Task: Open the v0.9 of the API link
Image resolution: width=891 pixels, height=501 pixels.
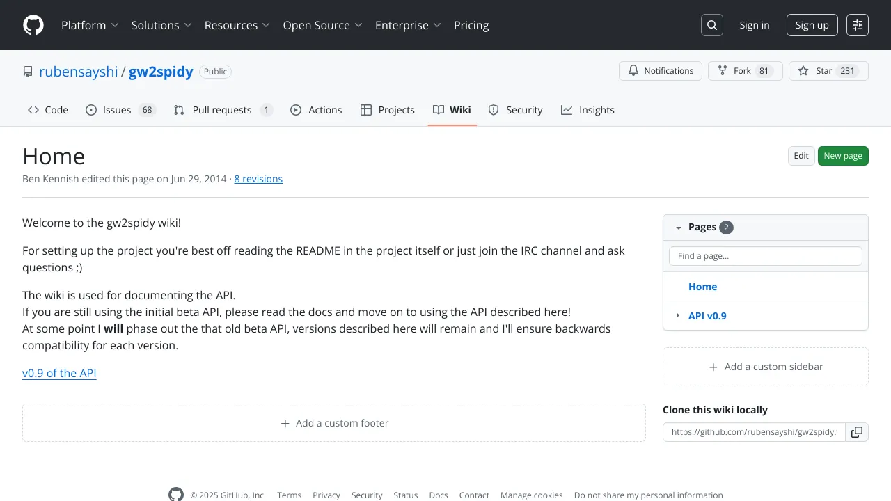Action: pyautogui.click(x=59, y=373)
